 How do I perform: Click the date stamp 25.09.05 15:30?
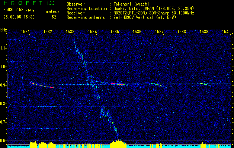click(x=19, y=17)
